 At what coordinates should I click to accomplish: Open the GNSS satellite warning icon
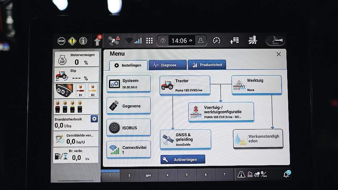click(x=114, y=40)
